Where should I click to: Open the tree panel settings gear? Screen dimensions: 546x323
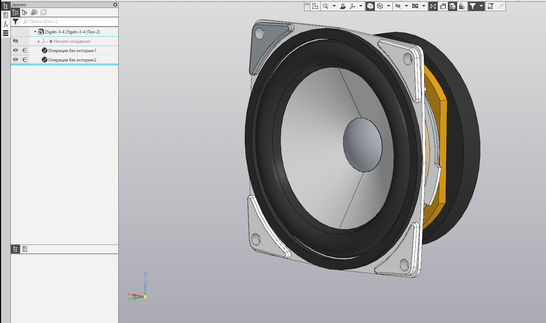click(115, 5)
